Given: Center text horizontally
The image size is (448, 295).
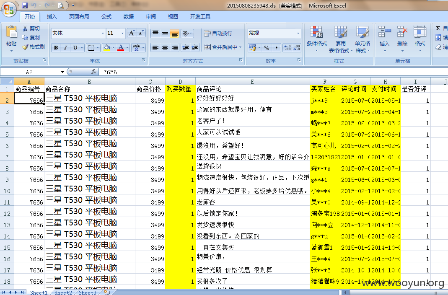Looking at the screenshot, I should pyautogui.click(x=165, y=47).
